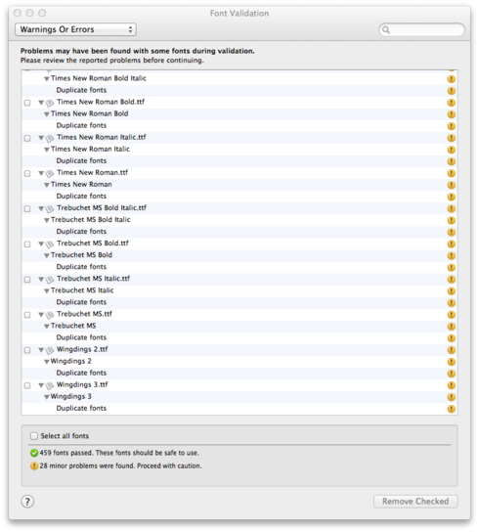Click the magnifying glass search icon
The width and height of the screenshot is (479, 532).
tap(386, 30)
